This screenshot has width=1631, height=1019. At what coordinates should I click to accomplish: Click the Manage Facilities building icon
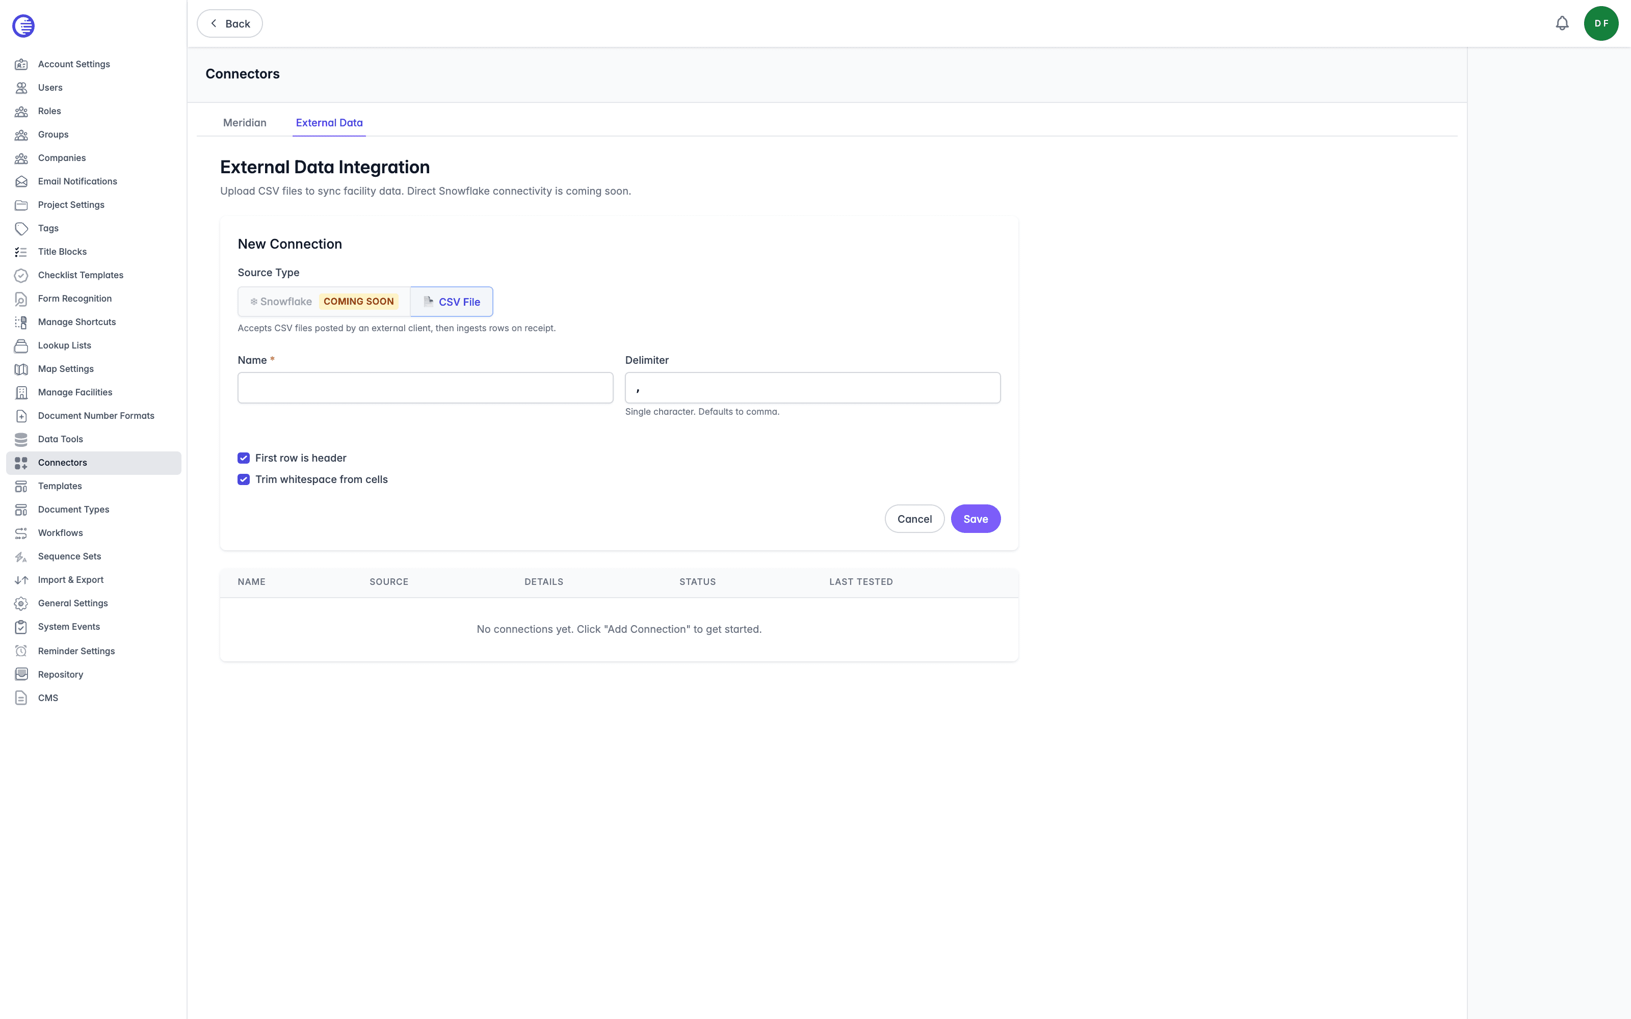coord(21,392)
